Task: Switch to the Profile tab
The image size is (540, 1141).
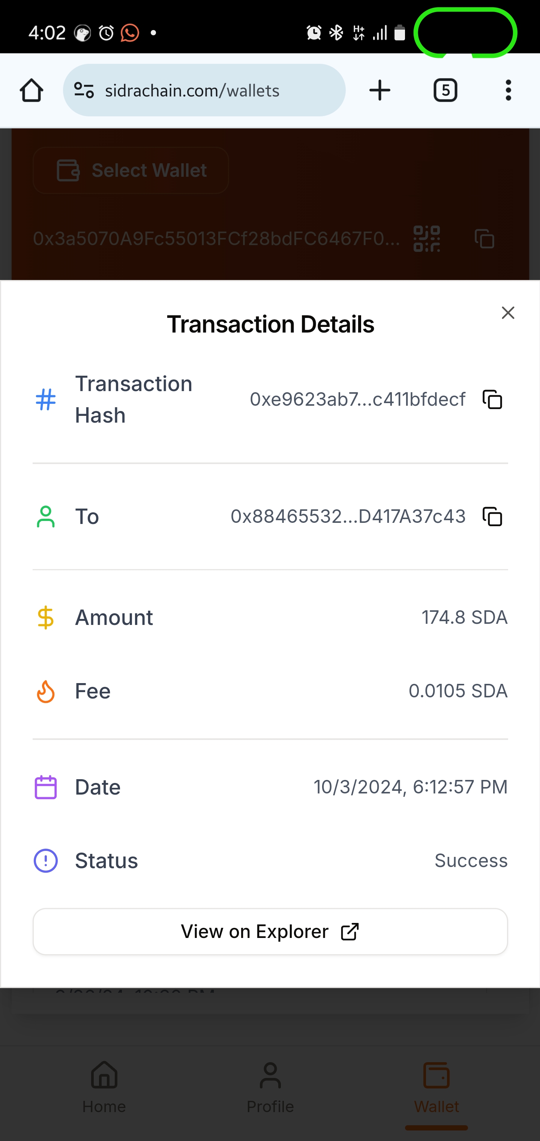Action: click(270, 1088)
